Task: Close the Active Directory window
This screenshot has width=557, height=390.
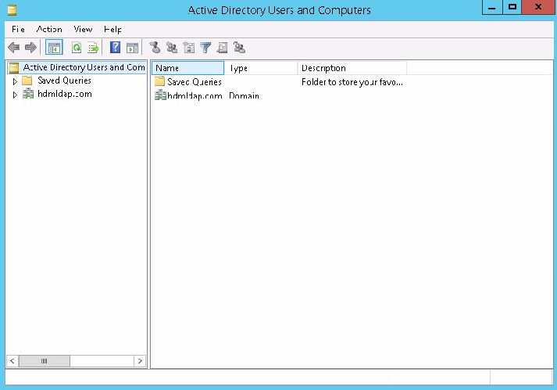Action: tap(538, 7)
